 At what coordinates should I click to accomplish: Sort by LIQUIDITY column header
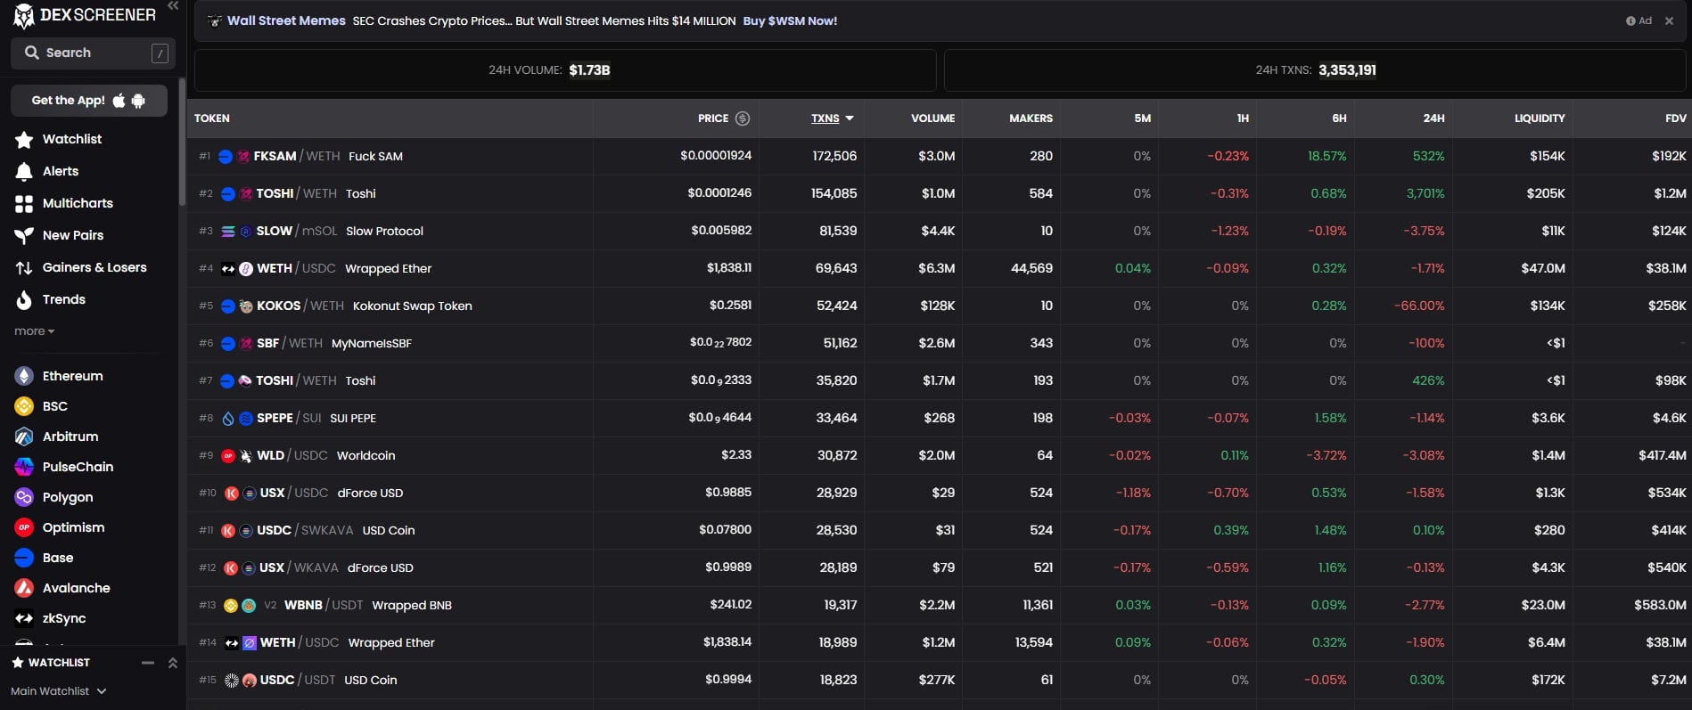(x=1540, y=118)
